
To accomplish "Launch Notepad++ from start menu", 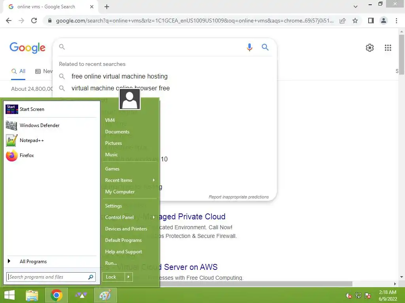I will (x=51, y=140).
